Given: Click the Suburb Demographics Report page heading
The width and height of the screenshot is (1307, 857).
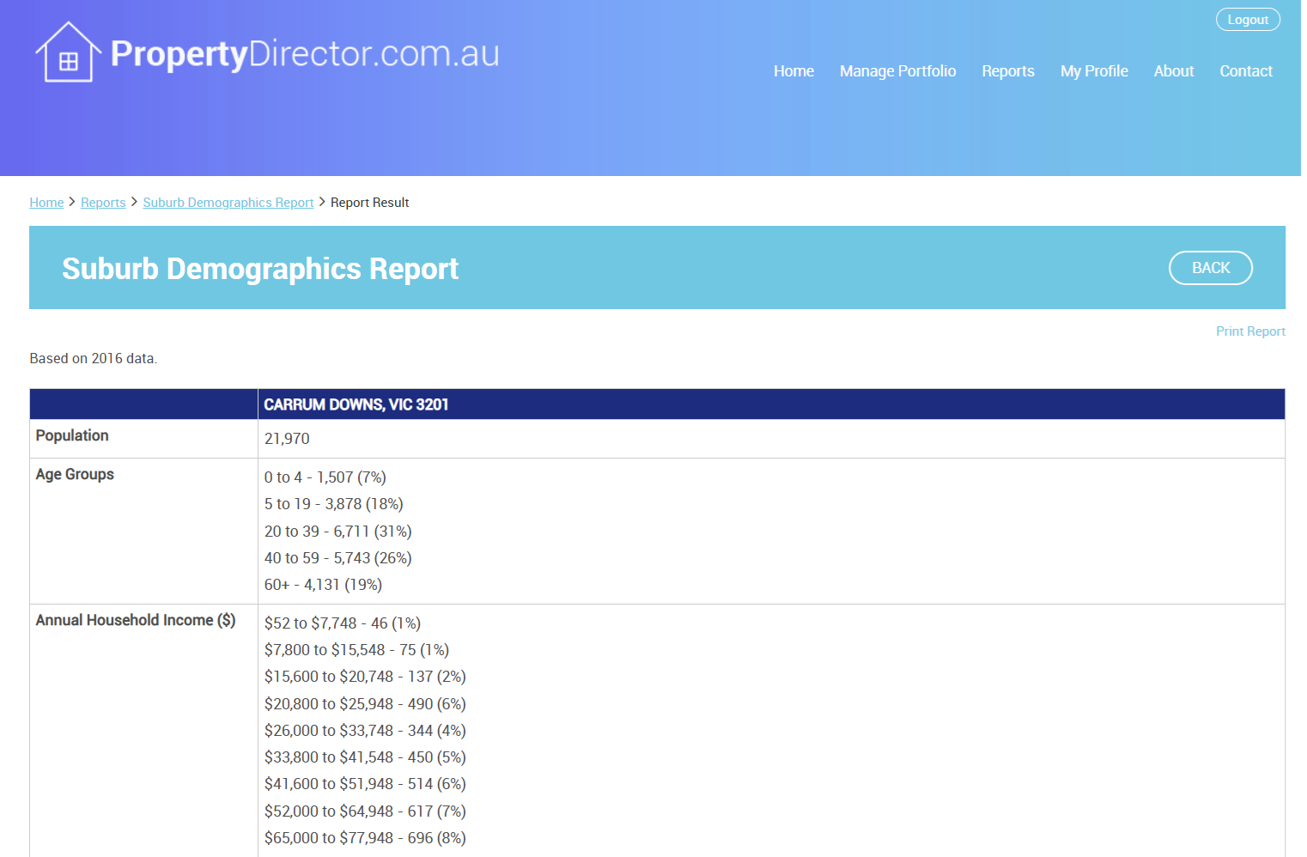Looking at the screenshot, I should (260, 269).
